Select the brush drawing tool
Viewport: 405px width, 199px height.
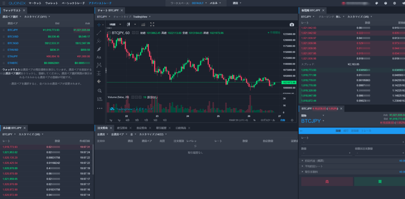[99, 49]
